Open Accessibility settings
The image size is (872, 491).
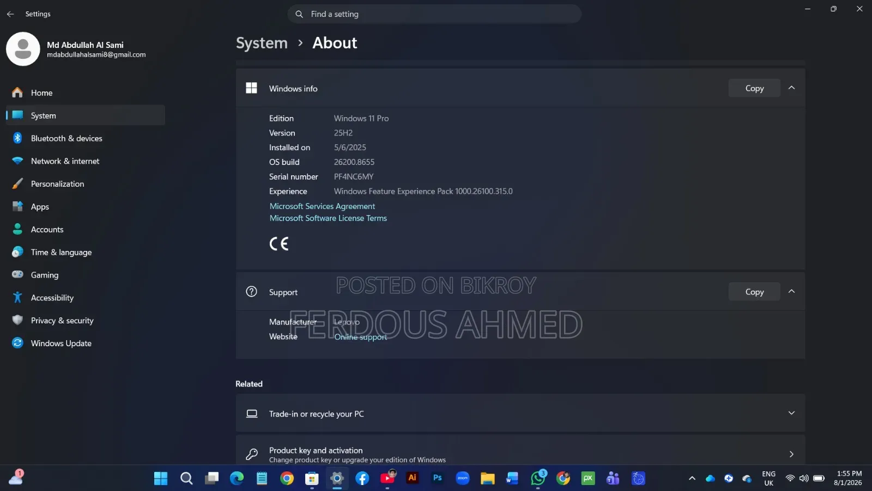pyautogui.click(x=85, y=298)
